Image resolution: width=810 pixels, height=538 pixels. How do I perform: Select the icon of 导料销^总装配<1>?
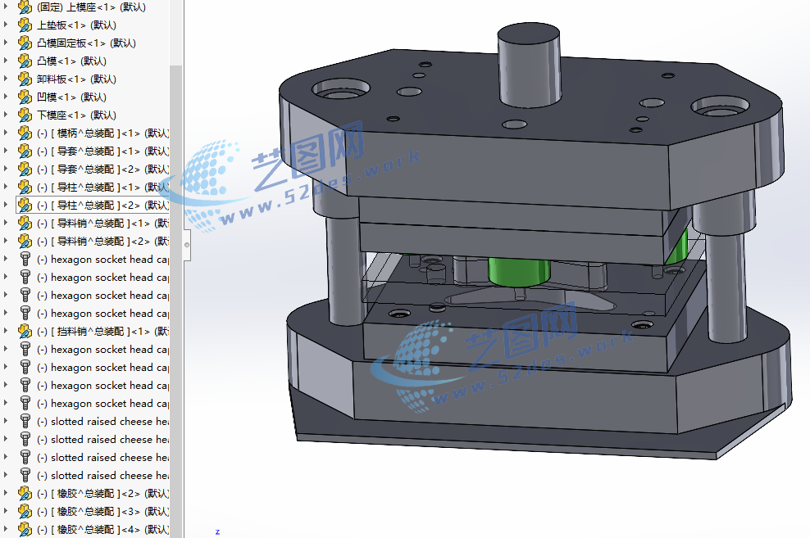click(25, 224)
